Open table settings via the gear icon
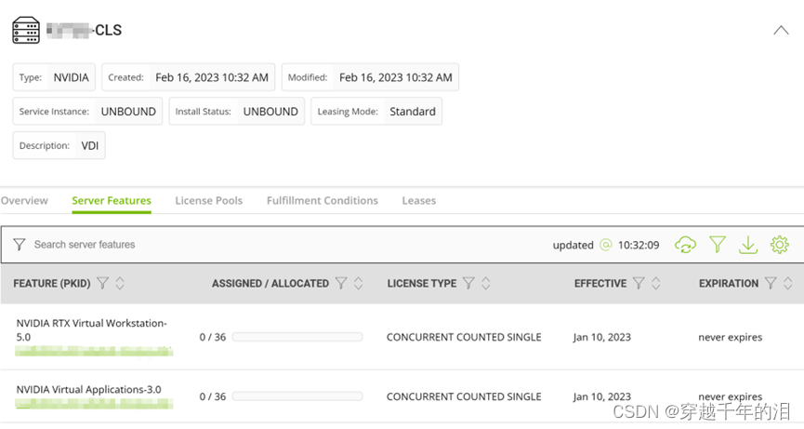 [x=780, y=245]
